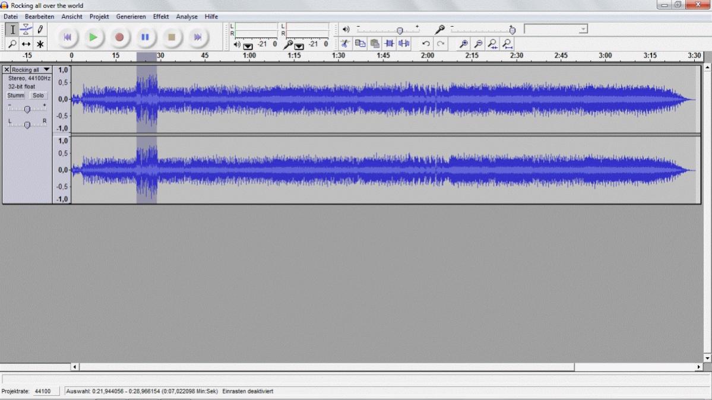Open the Analyse menu
This screenshot has height=400, width=712.
tap(186, 17)
